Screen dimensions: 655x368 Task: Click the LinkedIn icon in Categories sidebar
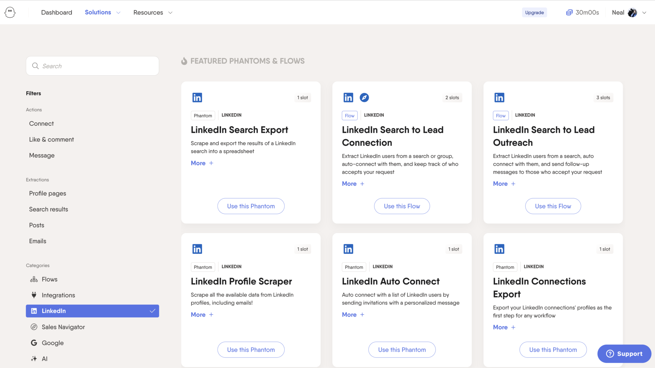click(x=34, y=311)
